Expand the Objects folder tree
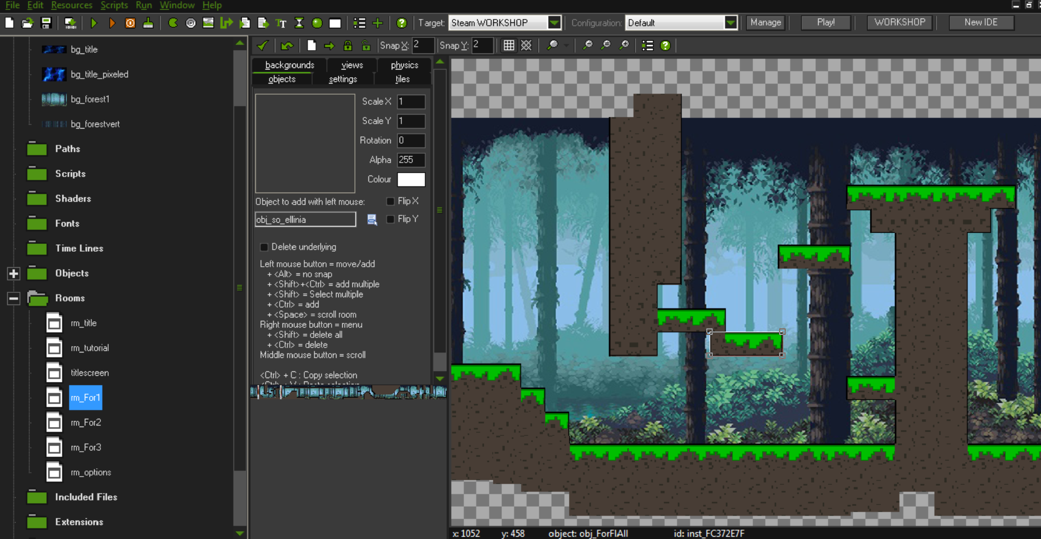 tap(14, 273)
